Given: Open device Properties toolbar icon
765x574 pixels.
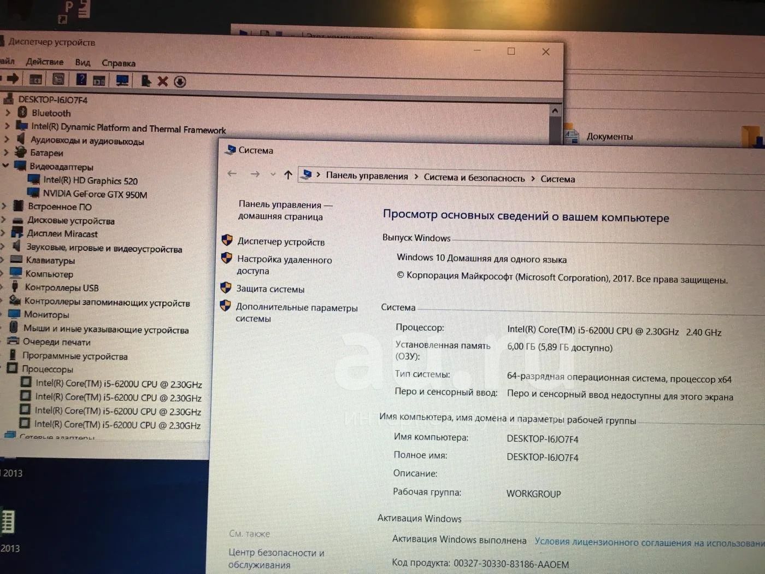Looking at the screenshot, I should pyautogui.click(x=58, y=80).
